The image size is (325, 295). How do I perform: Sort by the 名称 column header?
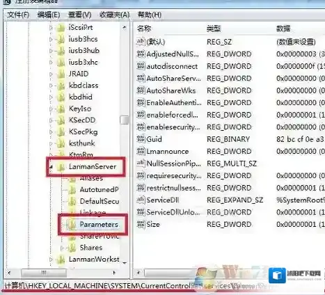pos(144,29)
